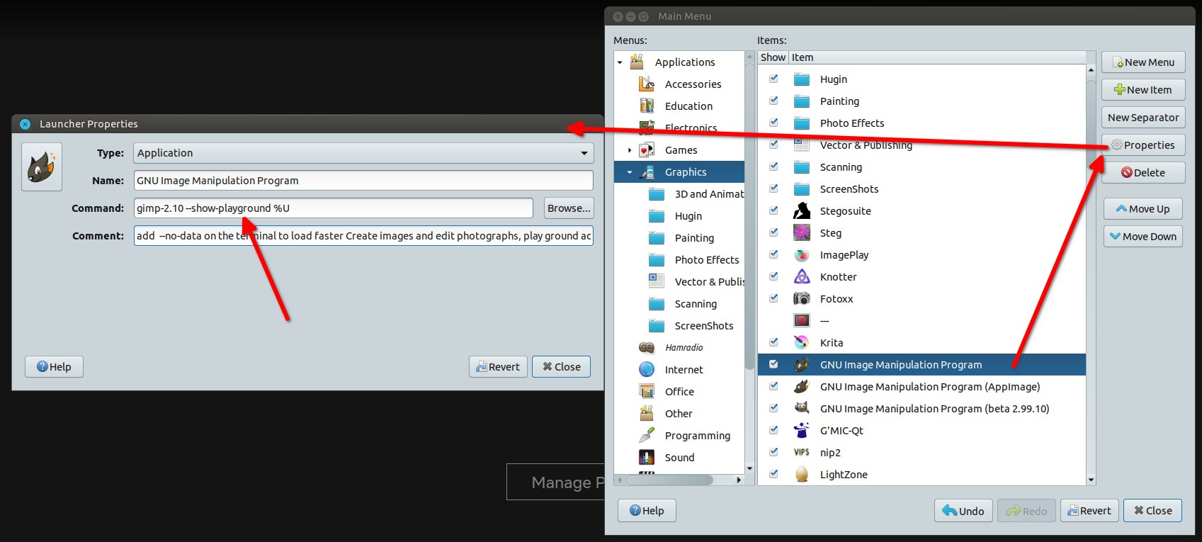Select the Office menu in the tree
Screen dimensions: 1202x542
coord(679,392)
